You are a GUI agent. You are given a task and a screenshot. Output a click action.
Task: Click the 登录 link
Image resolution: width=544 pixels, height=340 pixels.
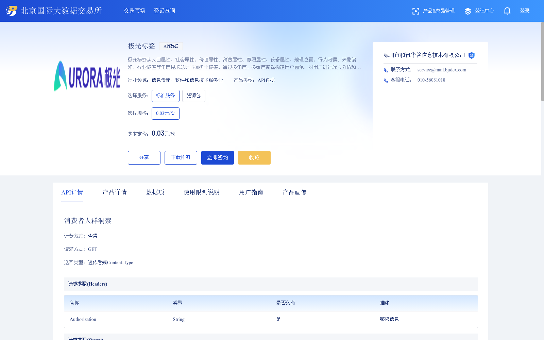(525, 11)
